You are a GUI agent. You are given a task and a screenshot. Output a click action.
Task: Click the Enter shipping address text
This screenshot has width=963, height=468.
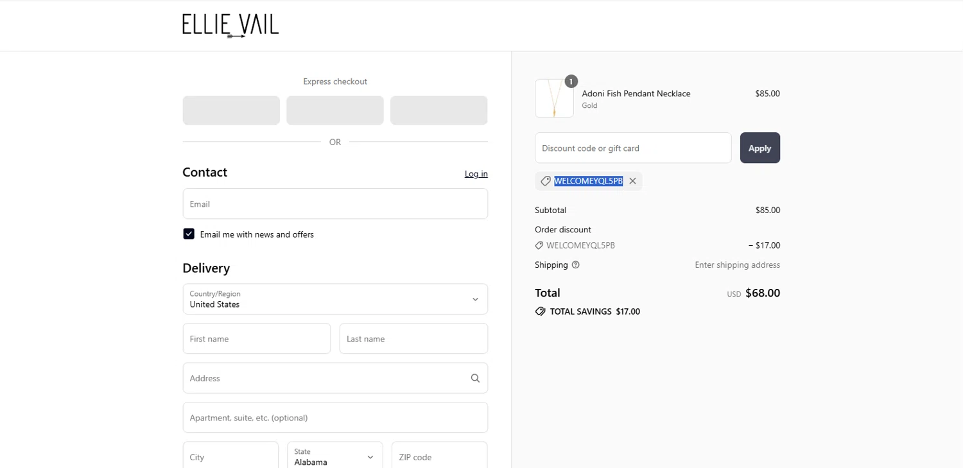click(738, 265)
